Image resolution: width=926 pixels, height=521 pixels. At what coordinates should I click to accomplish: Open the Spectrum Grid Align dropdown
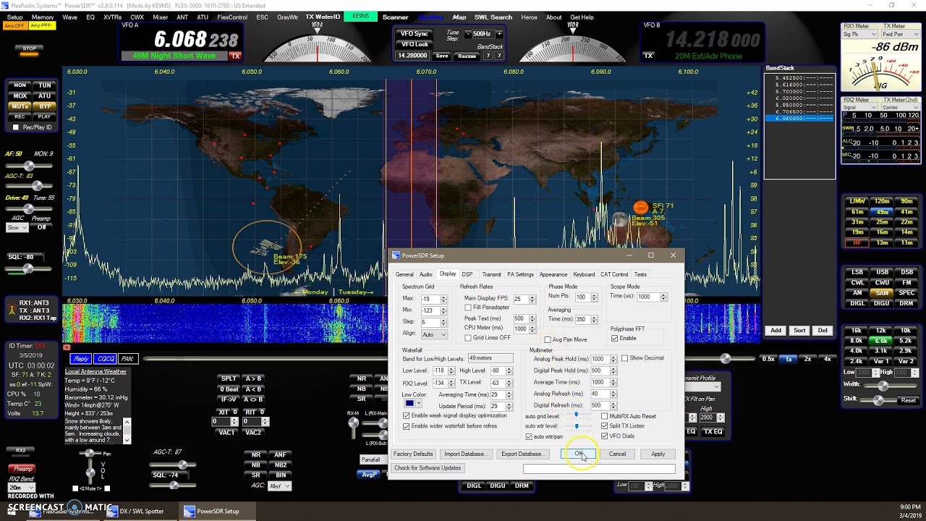click(435, 334)
